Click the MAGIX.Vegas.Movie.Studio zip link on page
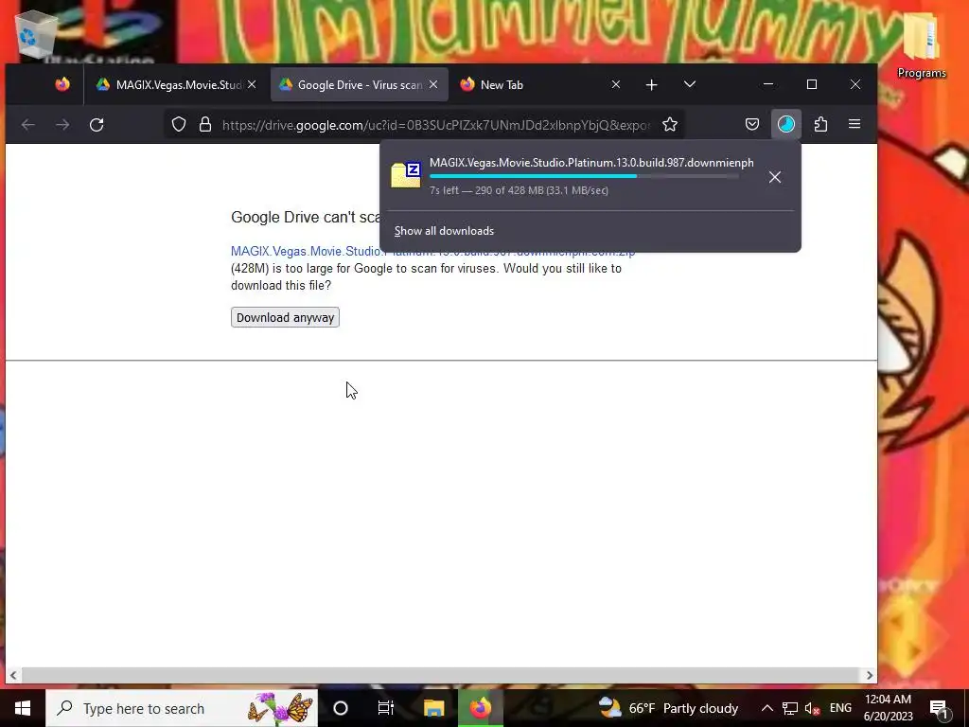 pos(432,252)
